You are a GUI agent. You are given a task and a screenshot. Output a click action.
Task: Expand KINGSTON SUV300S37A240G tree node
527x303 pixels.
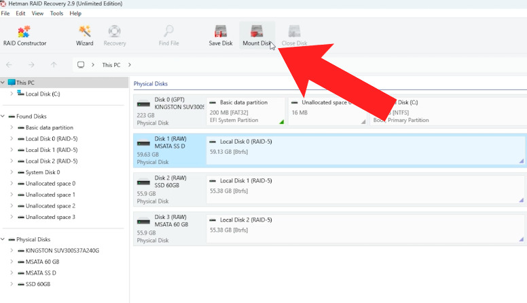point(12,251)
